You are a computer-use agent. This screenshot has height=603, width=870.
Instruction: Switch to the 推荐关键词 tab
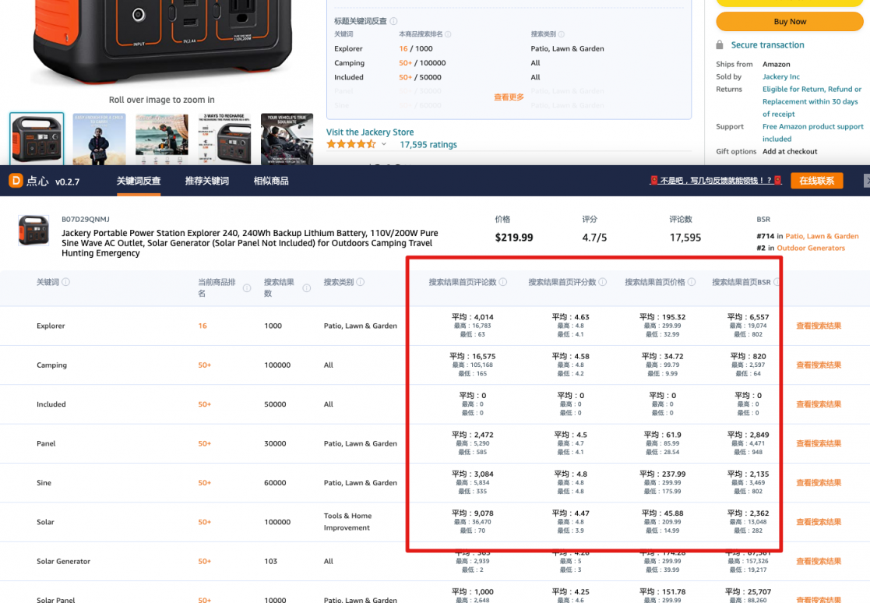(207, 181)
